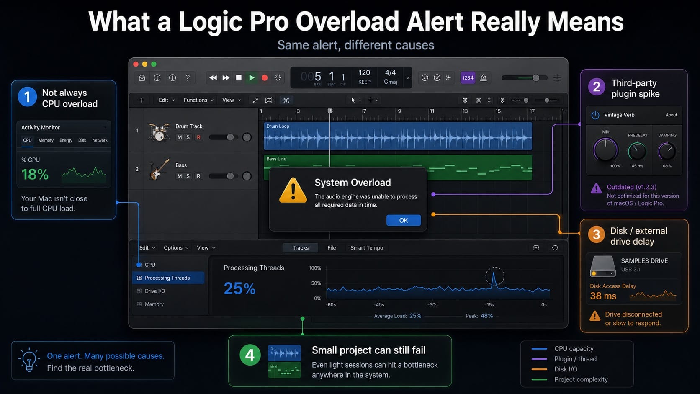Open the secondary plus tool dropdown
Viewport: 700px width, 394px height.
pyautogui.click(x=373, y=100)
